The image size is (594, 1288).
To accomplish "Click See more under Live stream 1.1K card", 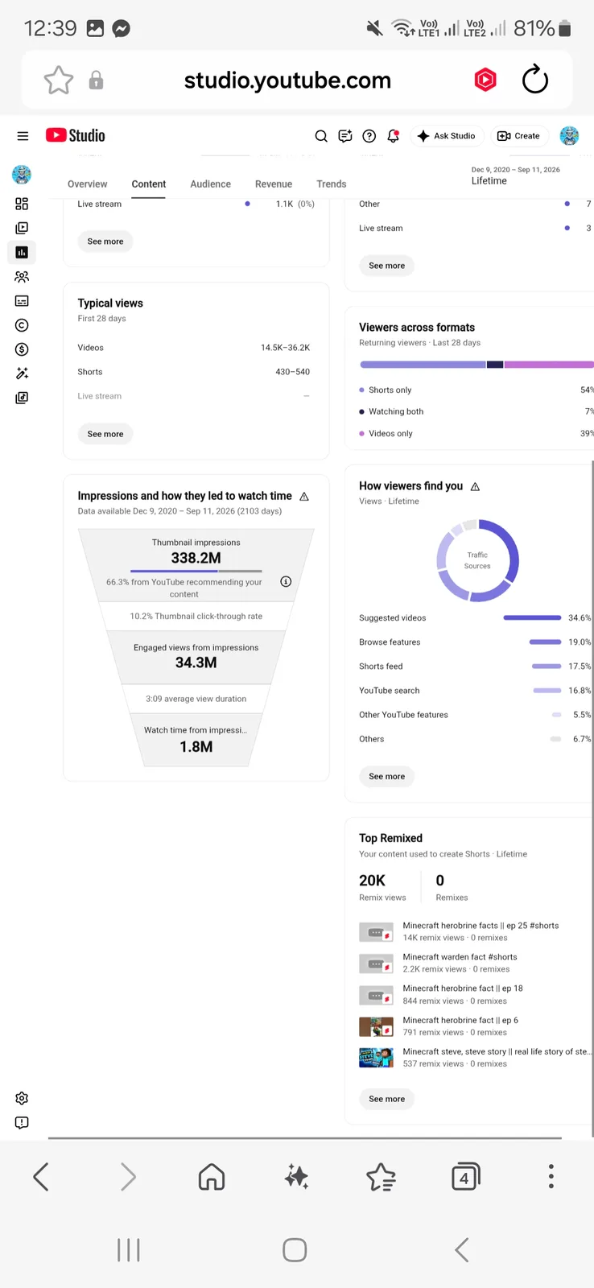I will [x=105, y=242].
